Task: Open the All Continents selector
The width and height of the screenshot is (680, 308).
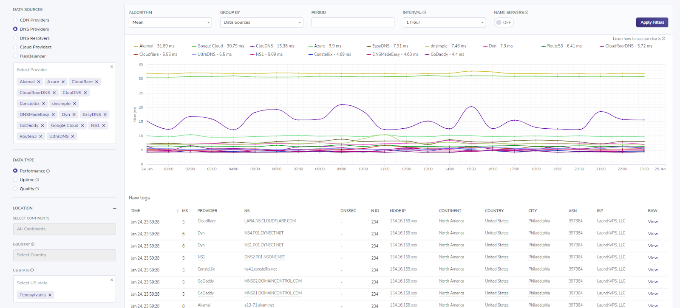Action: click(x=64, y=229)
